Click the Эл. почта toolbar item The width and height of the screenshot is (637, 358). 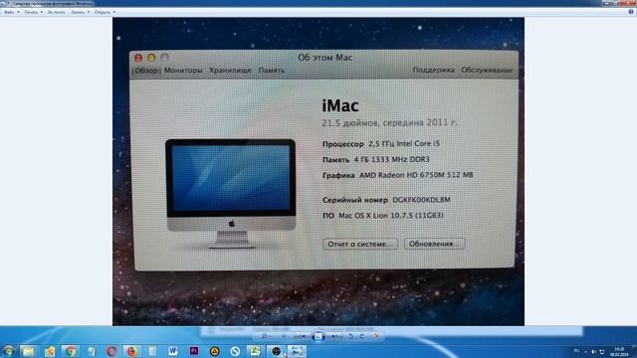[x=56, y=12]
